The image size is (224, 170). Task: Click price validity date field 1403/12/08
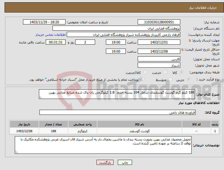pyautogui.click(x=159, y=51)
